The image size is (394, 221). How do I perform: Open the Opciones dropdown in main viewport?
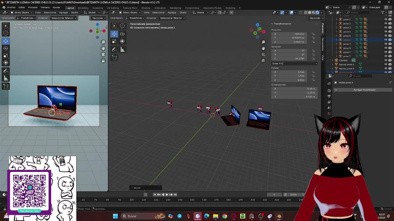(x=316, y=18)
